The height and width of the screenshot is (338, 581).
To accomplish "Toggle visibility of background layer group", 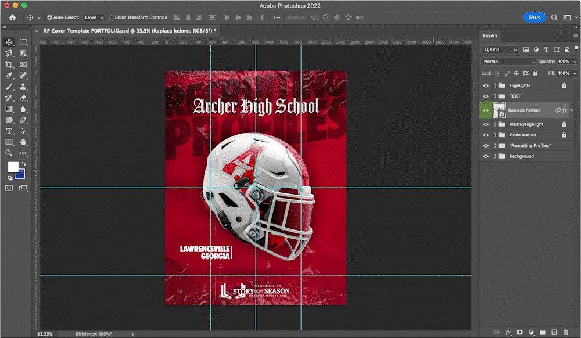I will (x=486, y=156).
